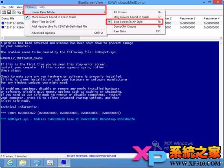The image size is (224, 168).
Task: Click the Advanced Options toolbar icon
Action: point(4,12)
